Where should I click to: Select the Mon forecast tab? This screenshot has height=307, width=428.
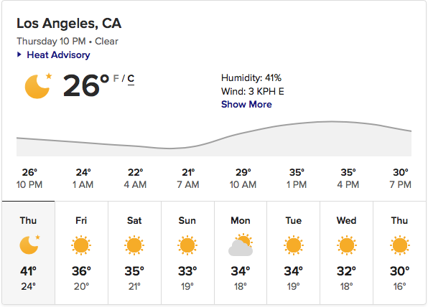[241, 252]
